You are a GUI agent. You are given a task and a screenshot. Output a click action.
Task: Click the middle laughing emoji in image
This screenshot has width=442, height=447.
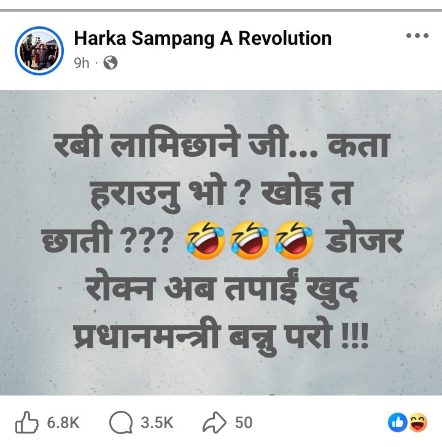[x=250, y=240]
